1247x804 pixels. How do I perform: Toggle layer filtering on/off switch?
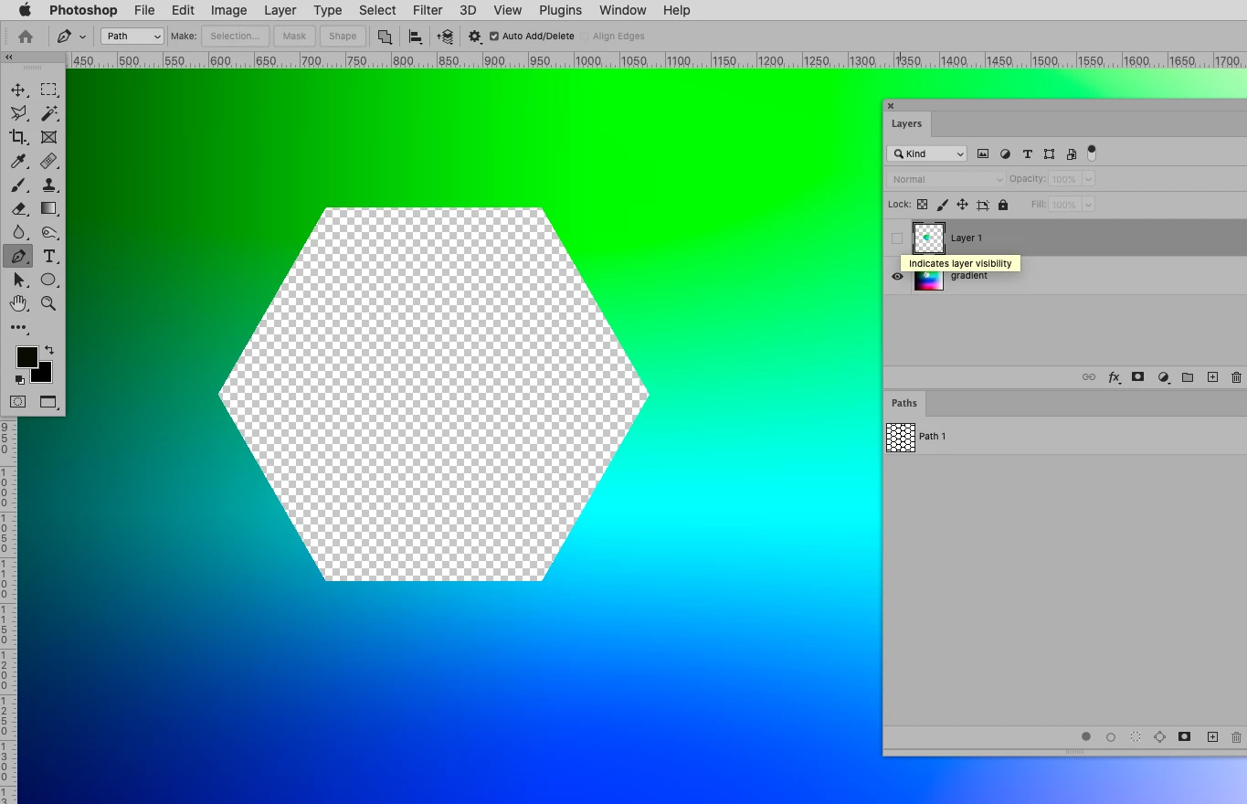click(x=1092, y=153)
